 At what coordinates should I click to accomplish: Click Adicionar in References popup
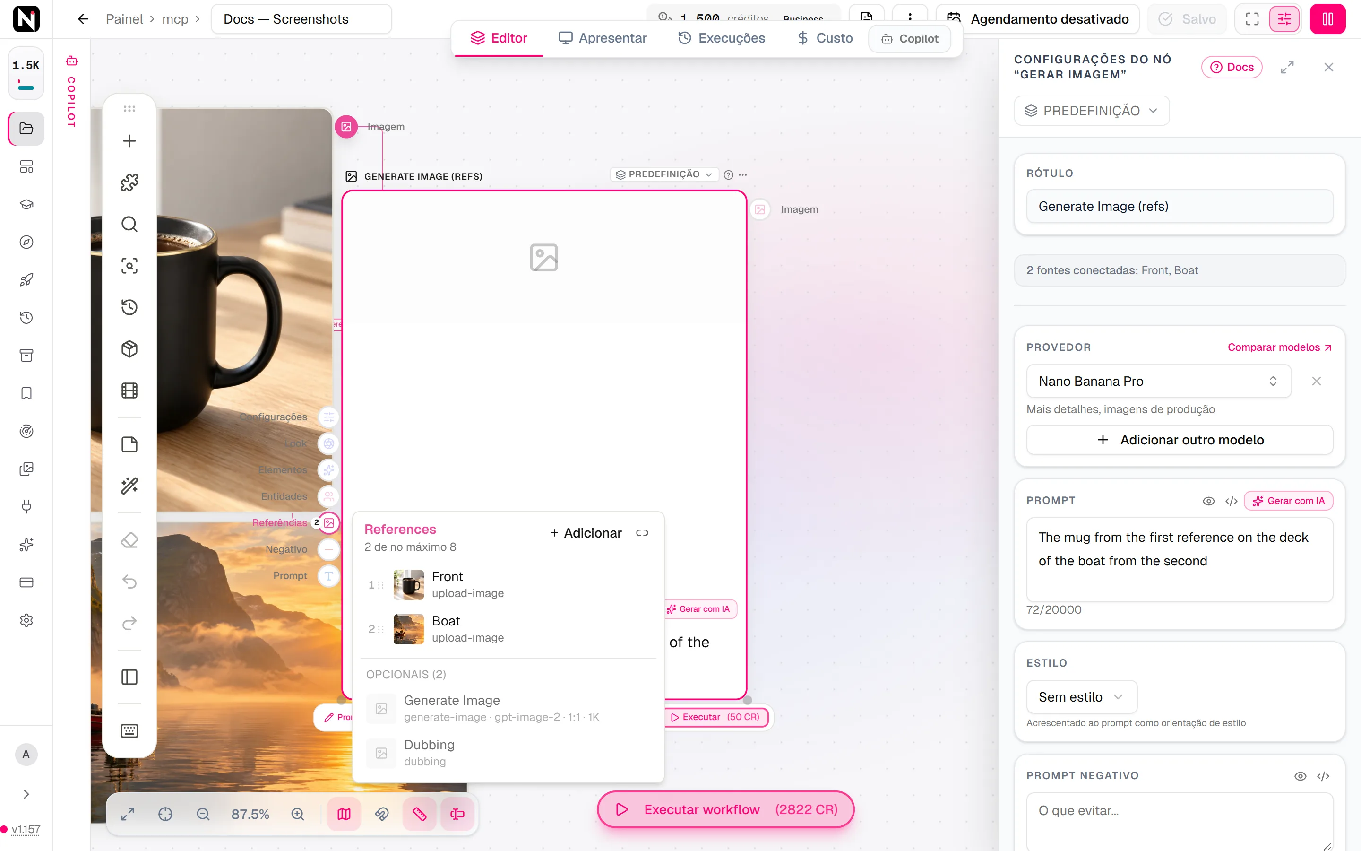tap(586, 533)
